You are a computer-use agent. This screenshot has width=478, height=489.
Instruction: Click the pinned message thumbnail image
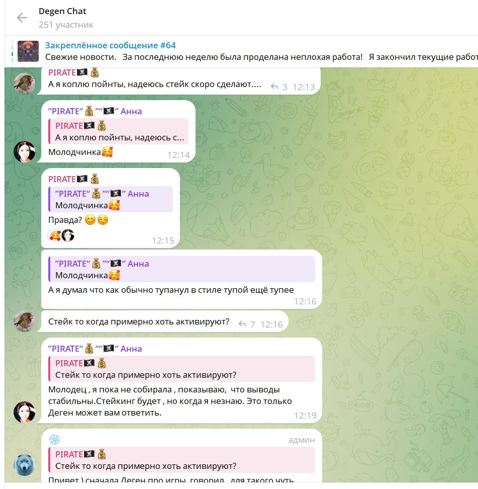pos(28,51)
